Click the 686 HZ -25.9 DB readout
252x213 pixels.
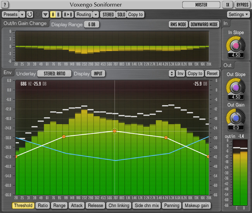33,84
